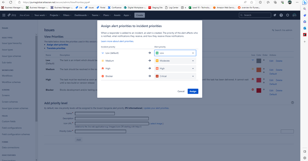Click the Medium priority color swatch
Viewport: 308px width, 161px height.
coord(259,70)
